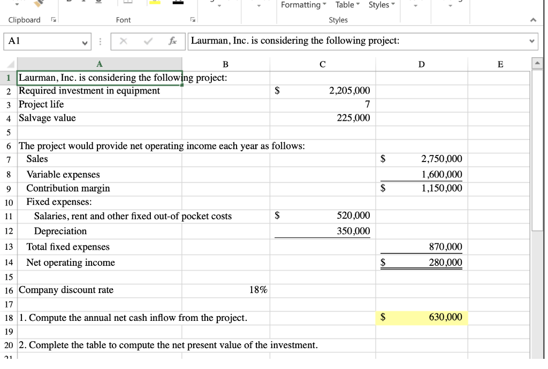Screen dimensions: 548x369
Task: Select column C header
Action: click(x=322, y=64)
